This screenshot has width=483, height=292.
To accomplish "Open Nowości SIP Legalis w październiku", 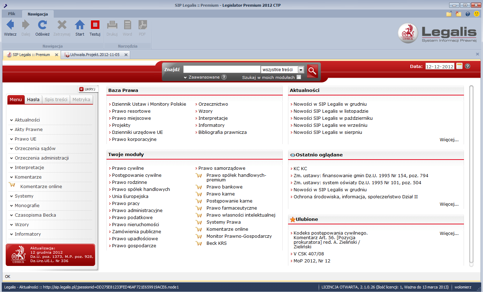I will pyautogui.click(x=333, y=118).
